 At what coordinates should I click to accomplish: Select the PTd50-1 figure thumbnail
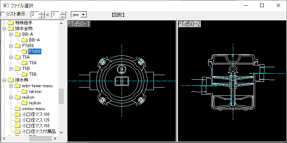click(x=122, y=81)
